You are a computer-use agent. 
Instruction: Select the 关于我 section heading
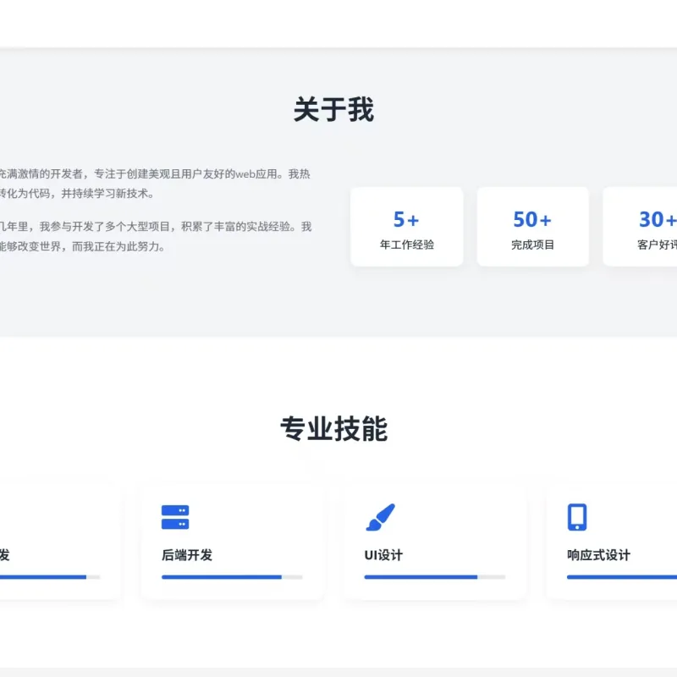click(333, 109)
